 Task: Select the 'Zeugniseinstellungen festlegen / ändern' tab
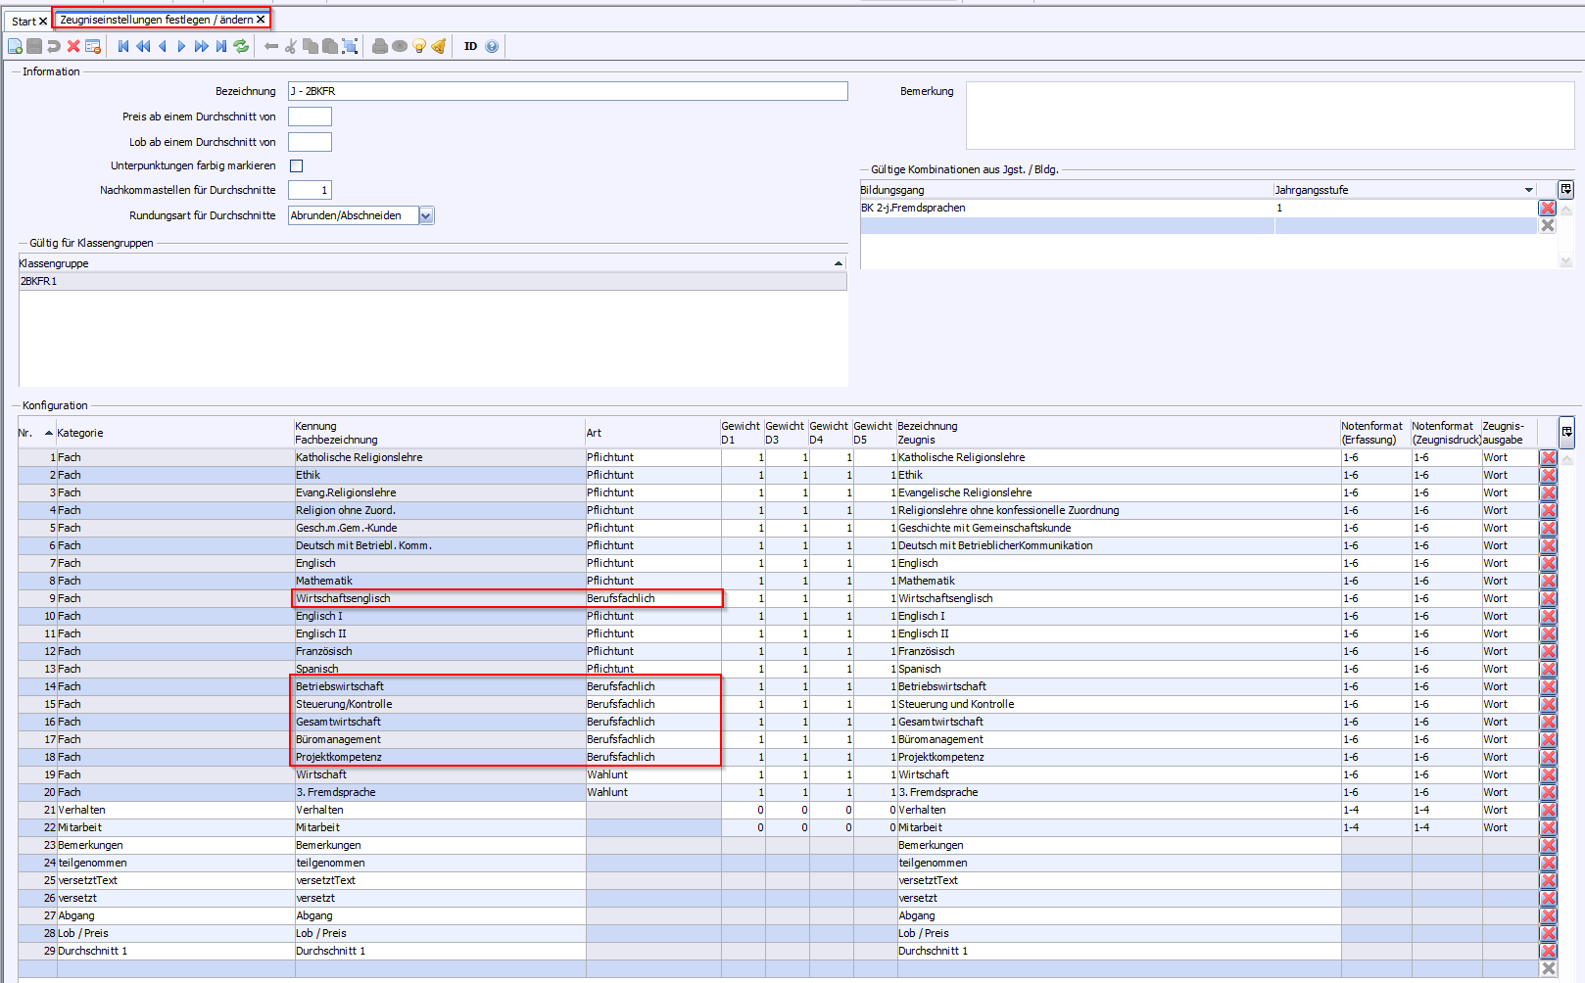[156, 20]
